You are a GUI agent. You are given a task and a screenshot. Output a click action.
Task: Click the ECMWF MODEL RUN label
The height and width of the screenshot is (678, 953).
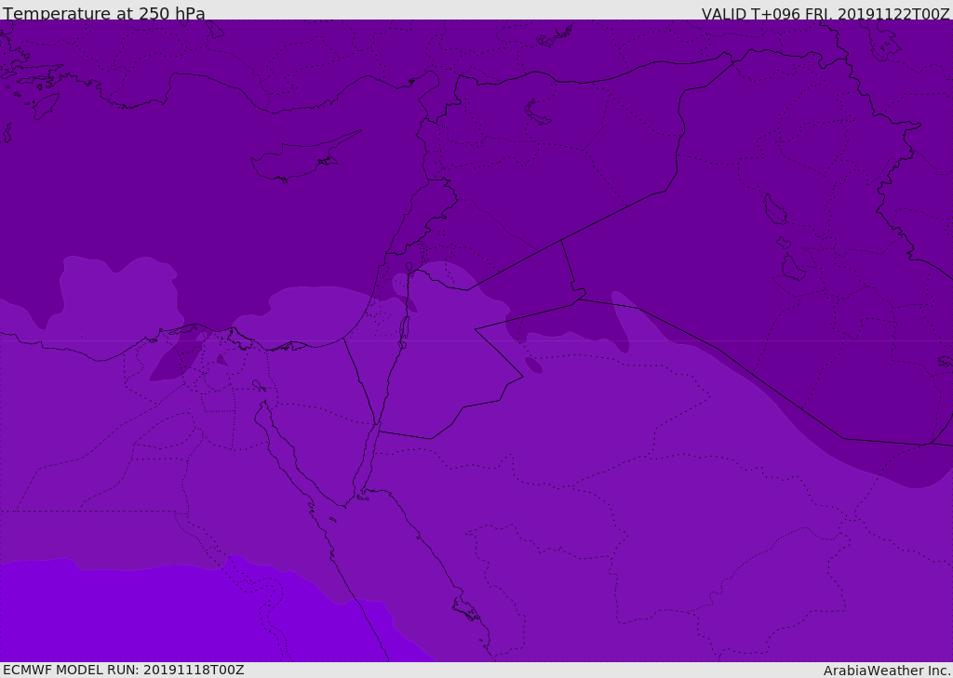[x=123, y=670]
